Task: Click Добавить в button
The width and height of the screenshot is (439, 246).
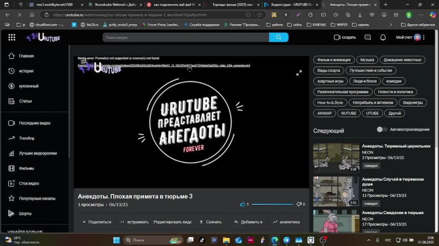Action: coord(248,222)
